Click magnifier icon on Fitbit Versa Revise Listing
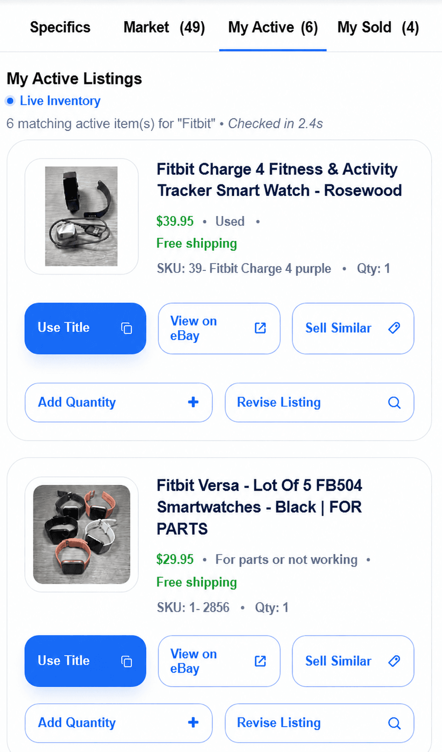 394,723
